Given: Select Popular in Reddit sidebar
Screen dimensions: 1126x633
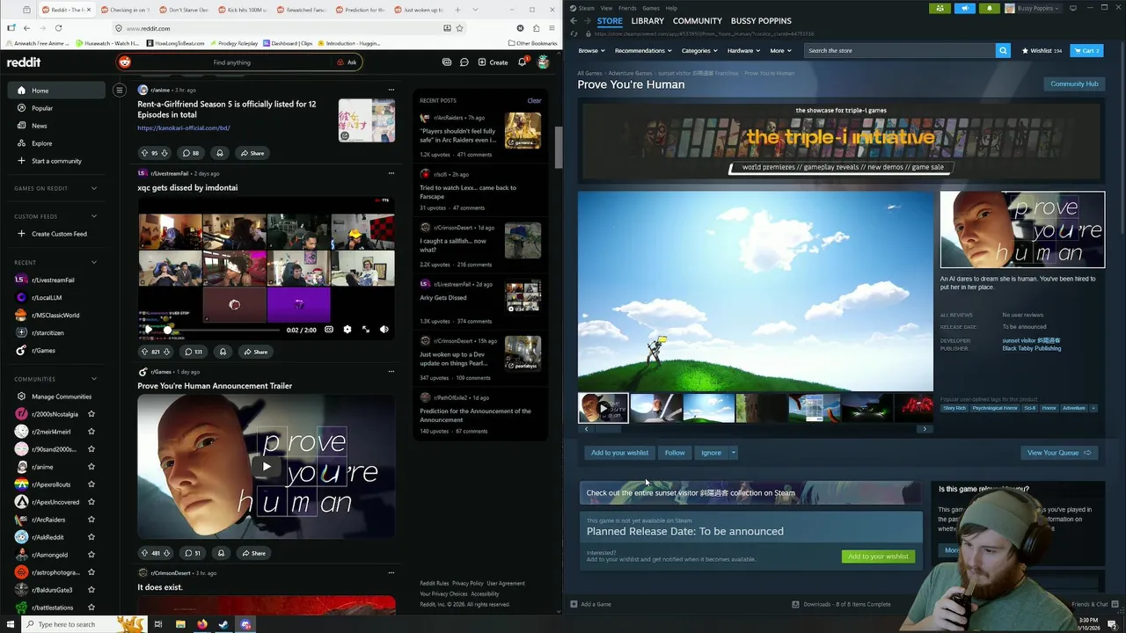Looking at the screenshot, I should pyautogui.click(x=56, y=108).
